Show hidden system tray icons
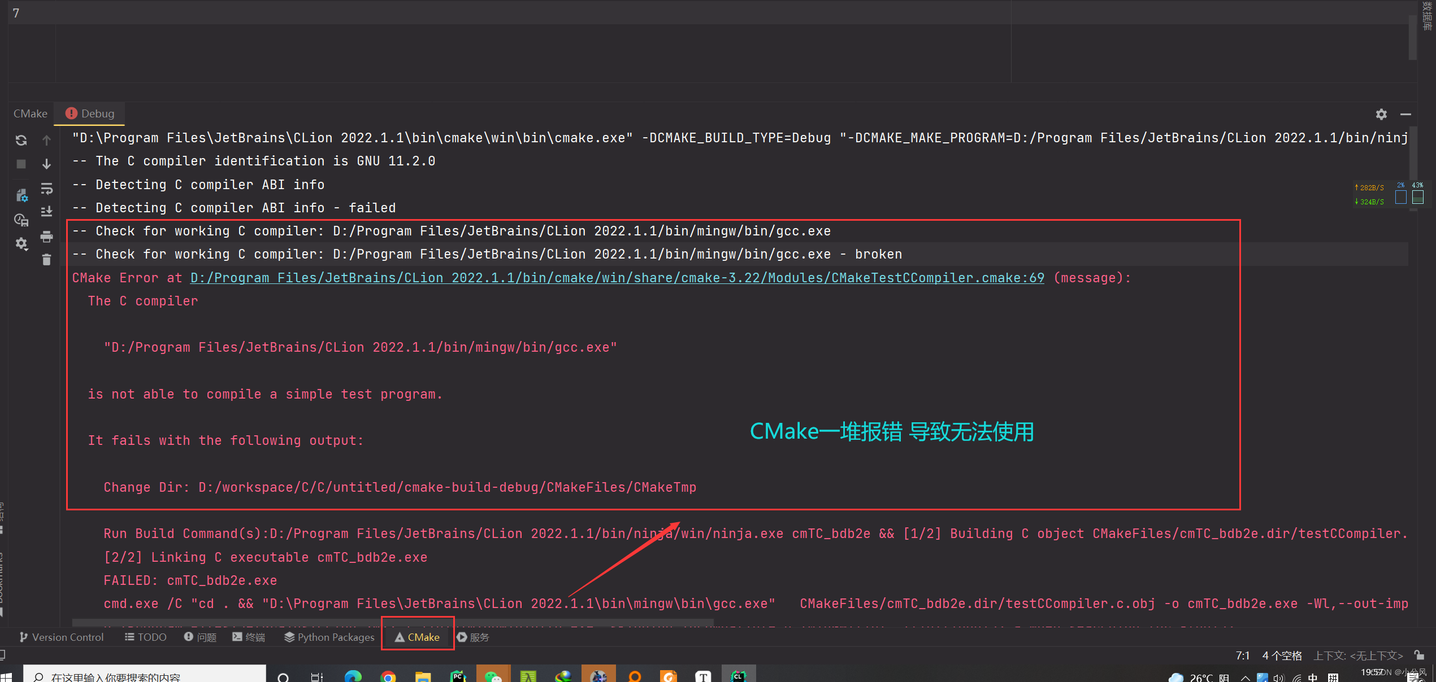This screenshot has height=682, width=1436. tap(1245, 677)
